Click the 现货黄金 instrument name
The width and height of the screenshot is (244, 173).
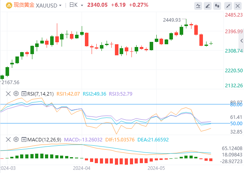[24, 5]
